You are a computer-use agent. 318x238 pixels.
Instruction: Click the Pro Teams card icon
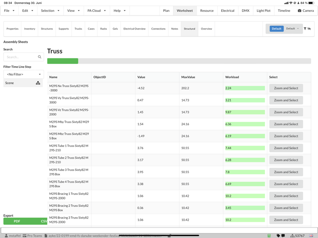(x=25, y=236)
